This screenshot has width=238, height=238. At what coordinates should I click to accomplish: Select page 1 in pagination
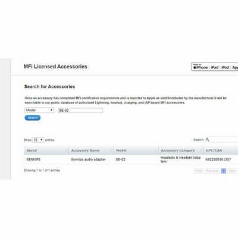224,171
